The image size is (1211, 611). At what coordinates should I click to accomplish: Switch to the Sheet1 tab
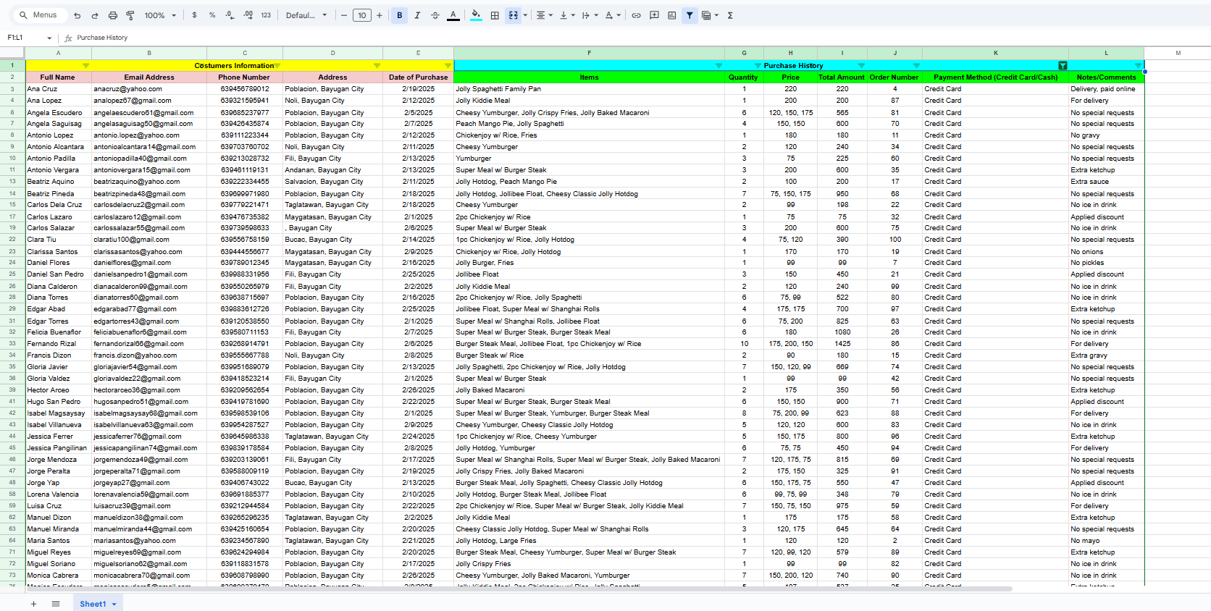[93, 604]
